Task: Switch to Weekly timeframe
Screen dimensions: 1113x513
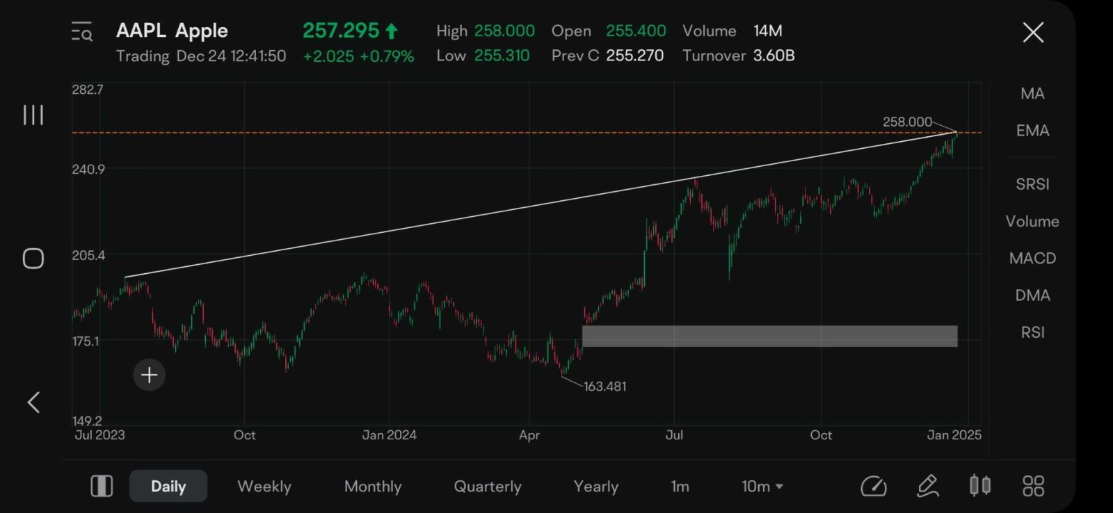Action: (264, 487)
